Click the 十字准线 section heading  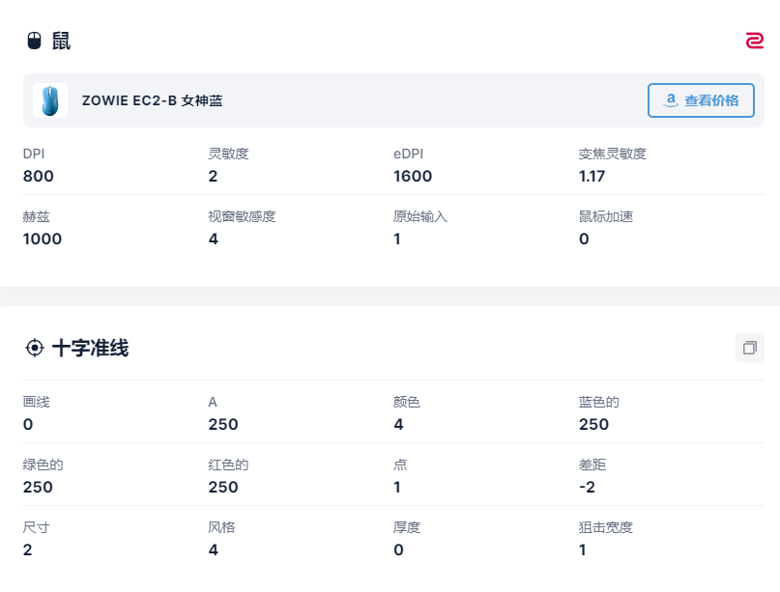(90, 348)
